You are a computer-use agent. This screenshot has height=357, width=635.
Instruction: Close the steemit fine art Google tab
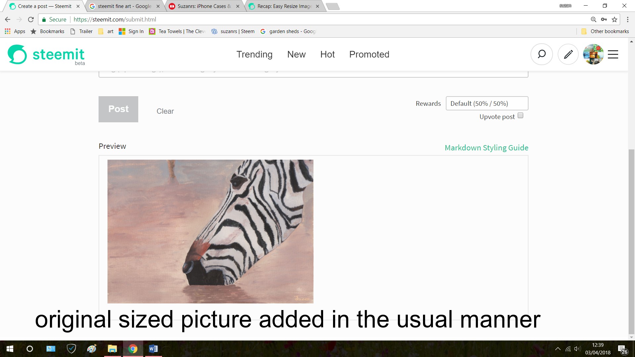(x=158, y=6)
